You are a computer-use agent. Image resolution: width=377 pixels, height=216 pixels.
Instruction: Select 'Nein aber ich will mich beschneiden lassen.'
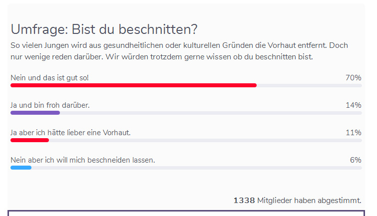click(x=83, y=160)
